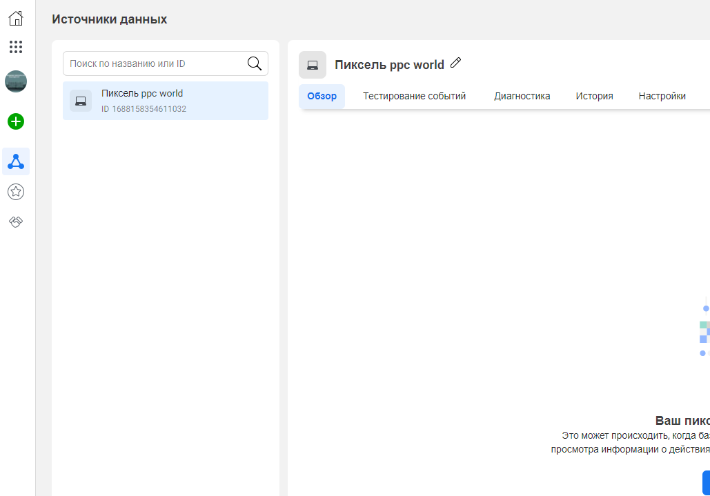
Task: Click the pixel ID 1688158354611032 text
Action: (144, 109)
